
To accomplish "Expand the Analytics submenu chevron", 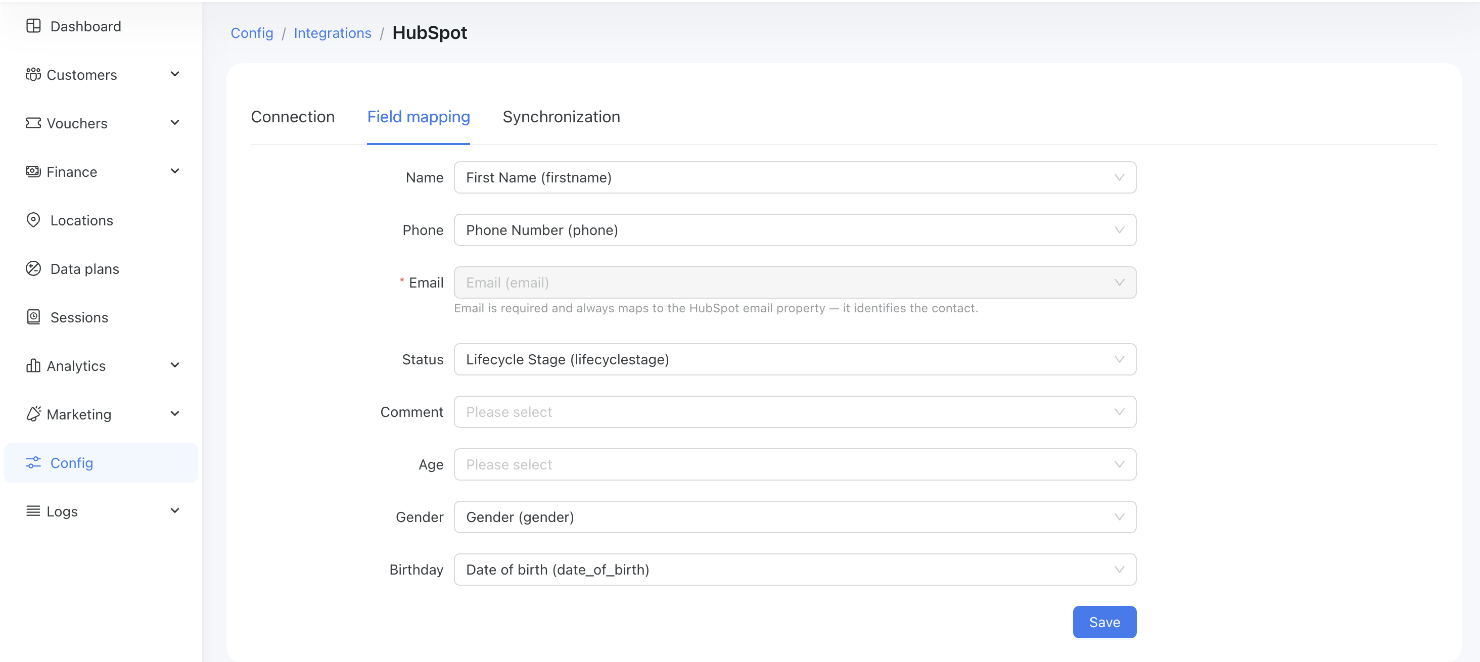I will tap(175, 365).
